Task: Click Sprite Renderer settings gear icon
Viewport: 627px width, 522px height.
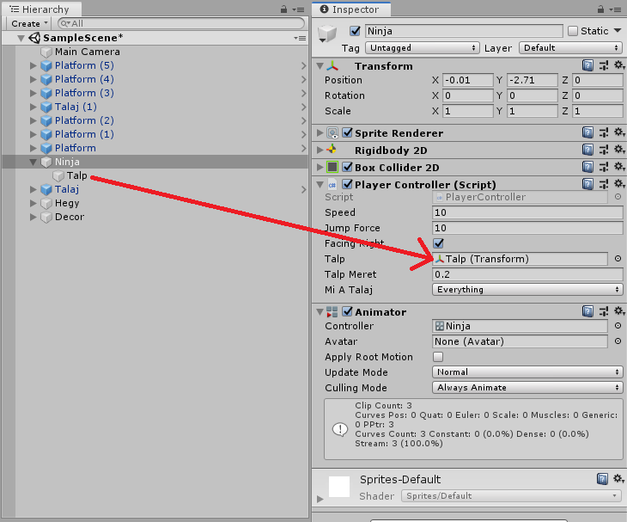Action: click(x=618, y=133)
